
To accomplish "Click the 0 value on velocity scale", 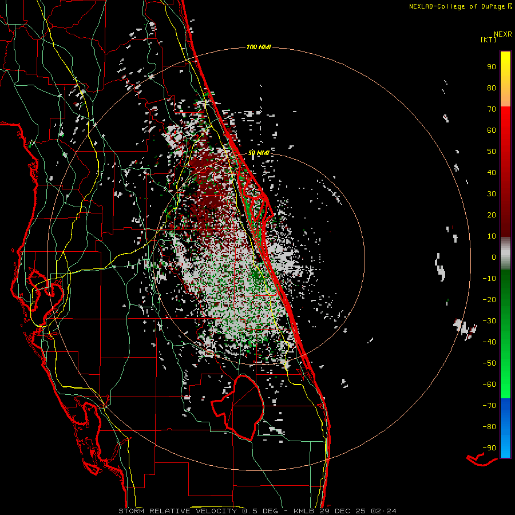I will coord(494,257).
